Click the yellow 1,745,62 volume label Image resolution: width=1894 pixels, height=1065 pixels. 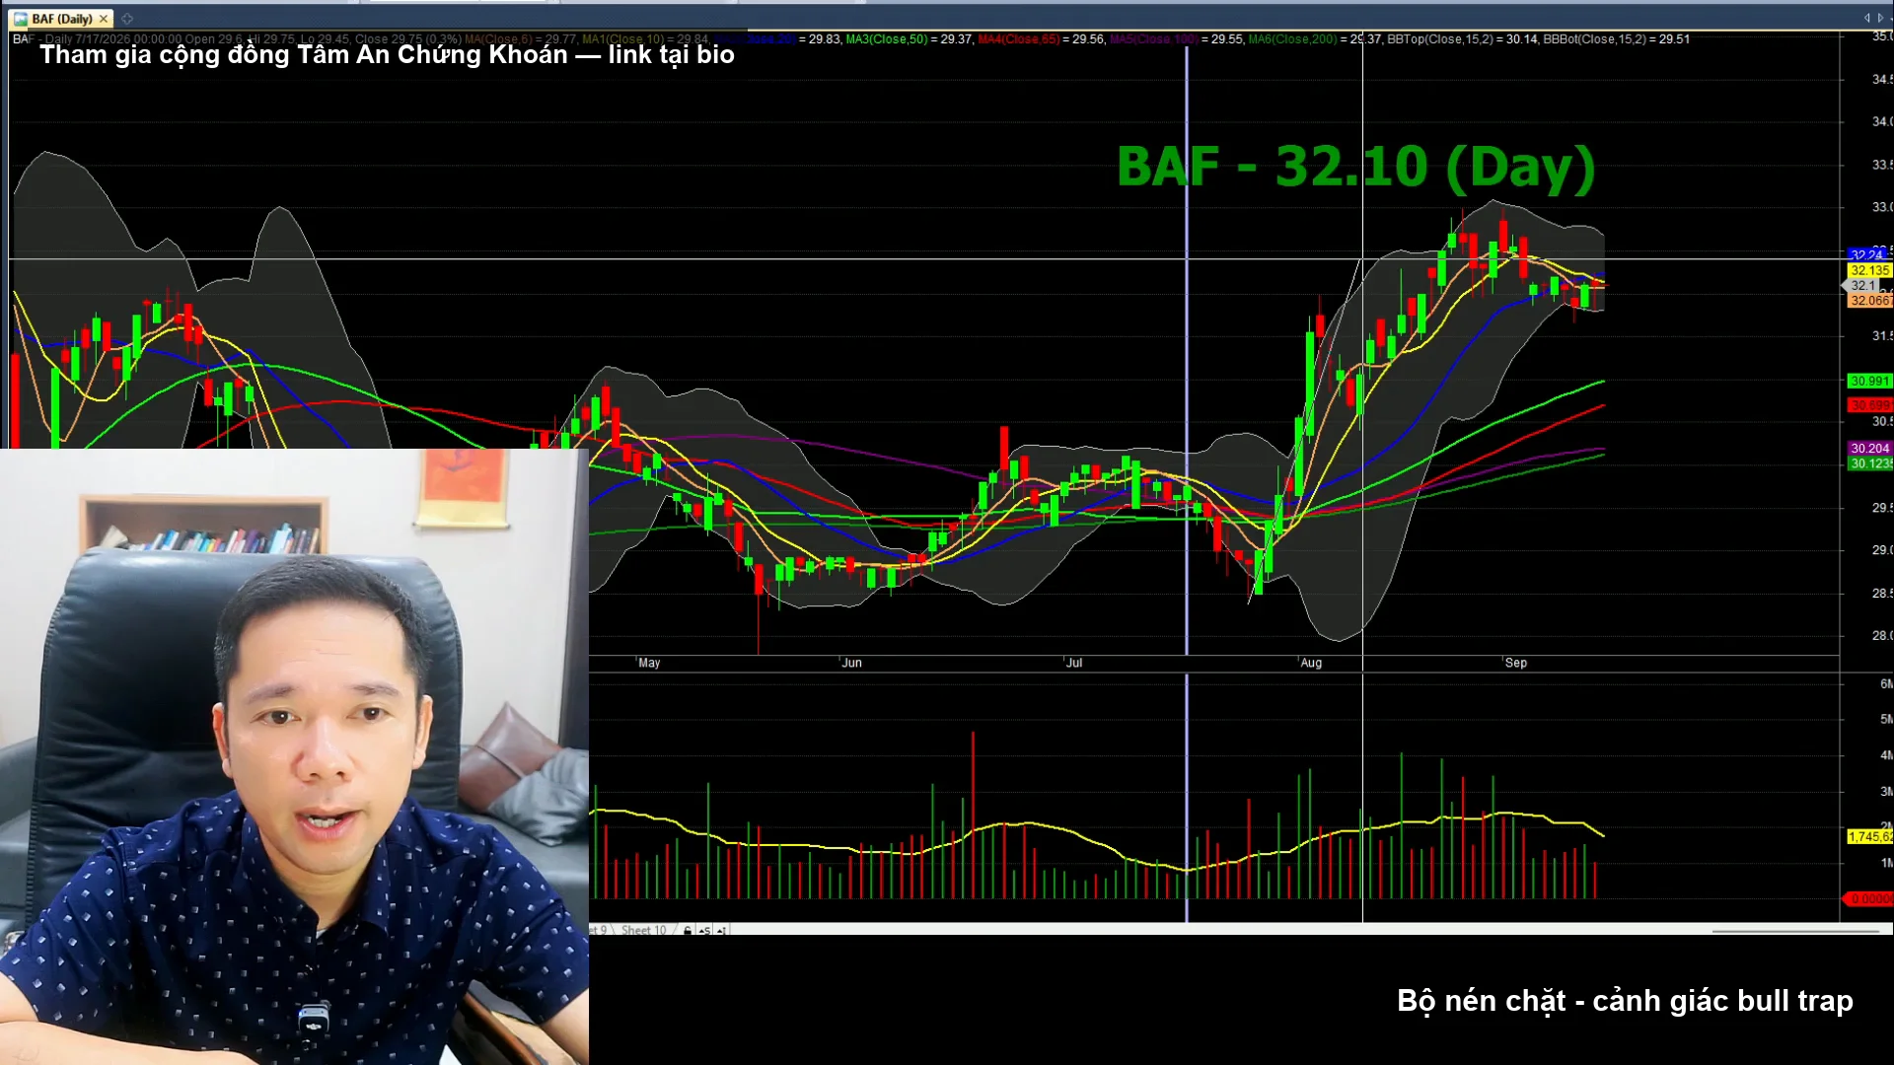pos(1869,836)
